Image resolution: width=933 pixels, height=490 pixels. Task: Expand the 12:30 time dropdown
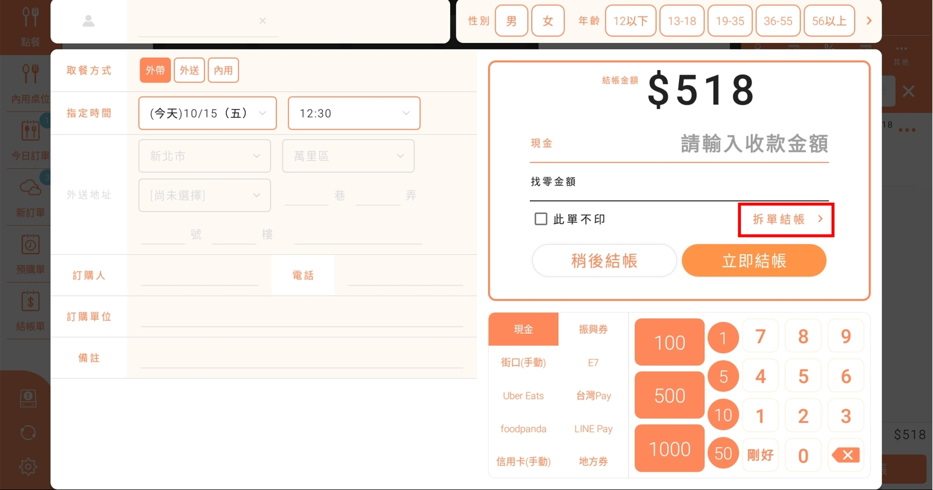tap(354, 113)
